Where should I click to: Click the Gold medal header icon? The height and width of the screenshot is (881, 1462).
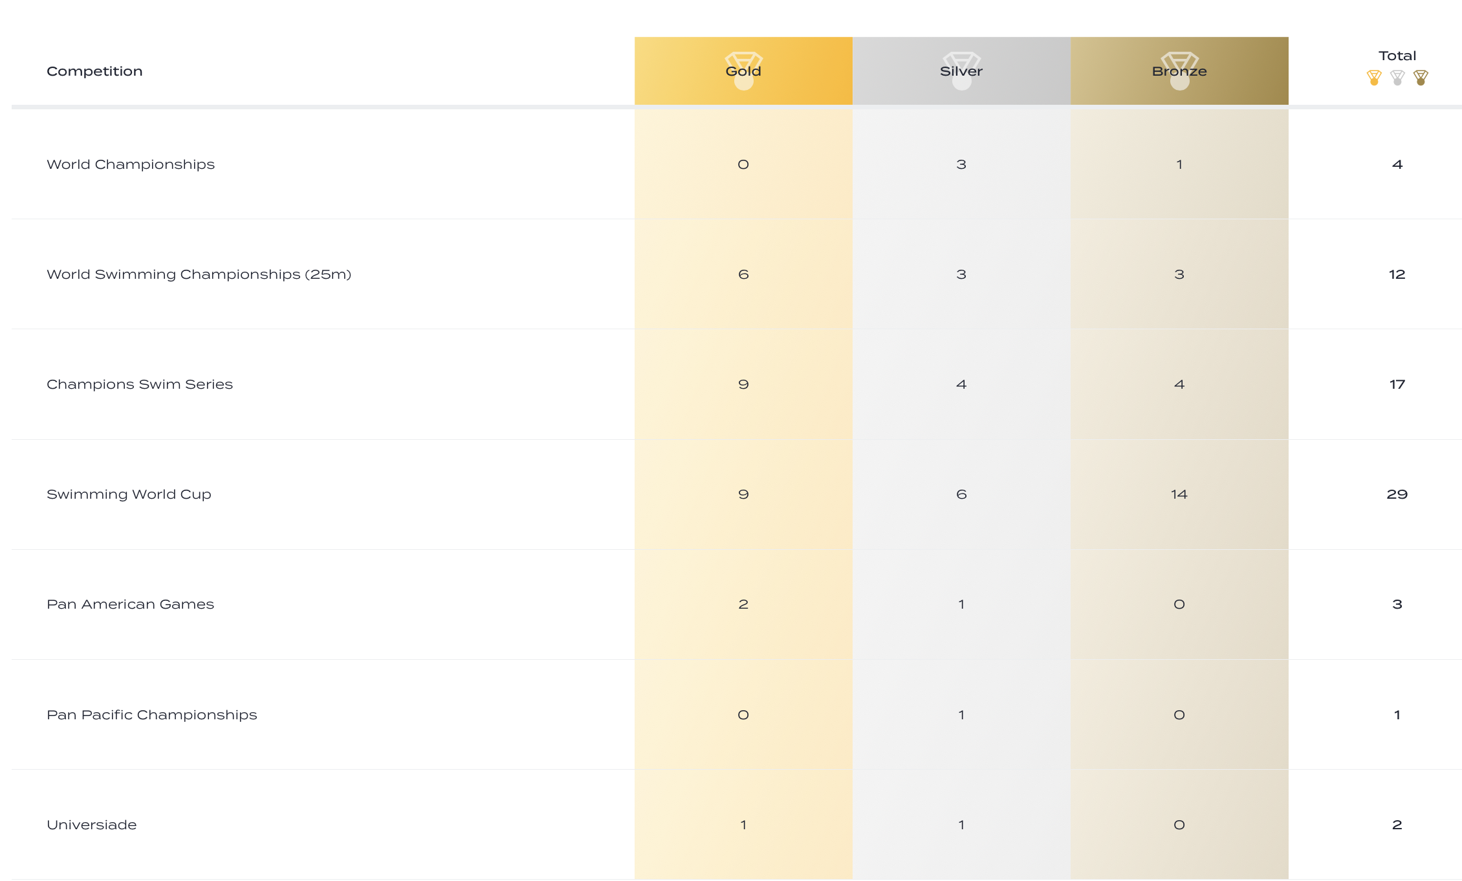[743, 70]
